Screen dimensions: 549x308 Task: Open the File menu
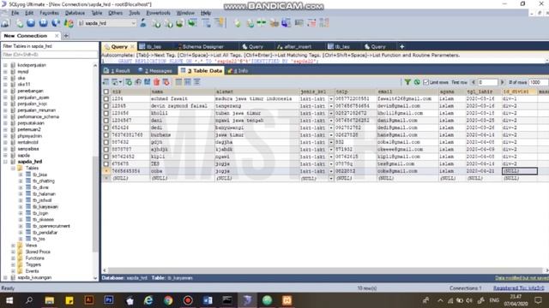15,13
